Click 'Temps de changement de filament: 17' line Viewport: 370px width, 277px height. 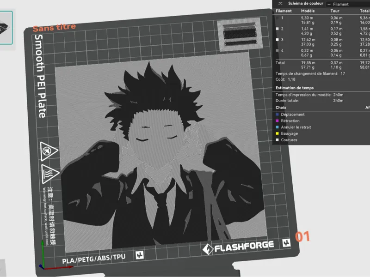pos(310,74)
